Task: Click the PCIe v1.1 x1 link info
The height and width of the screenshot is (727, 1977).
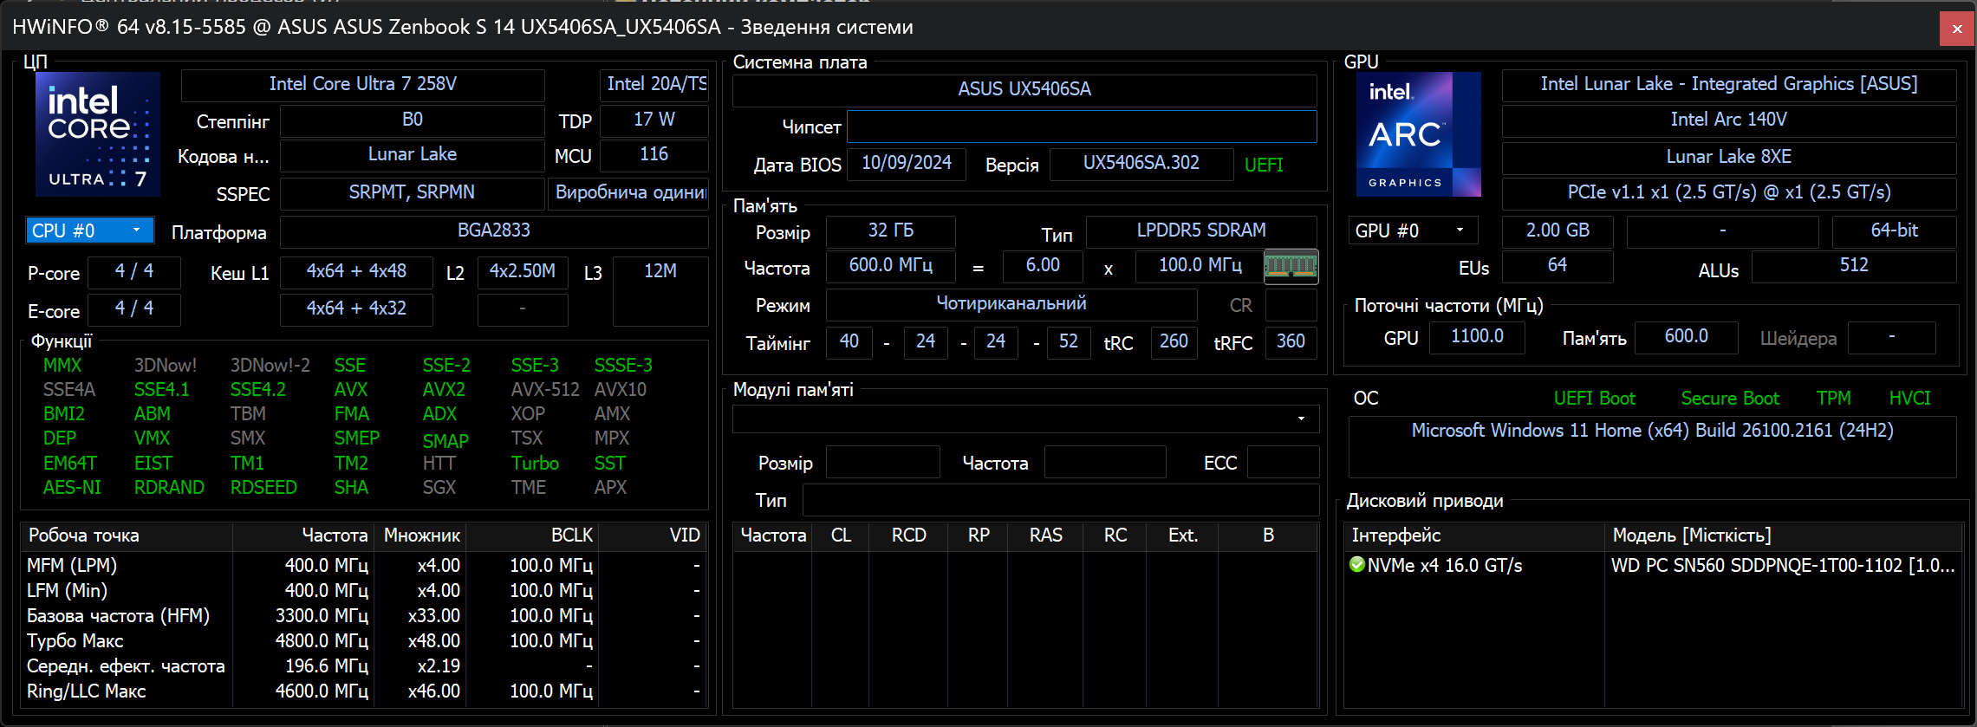Action: pyautogui.click(x=1729, y=192)
